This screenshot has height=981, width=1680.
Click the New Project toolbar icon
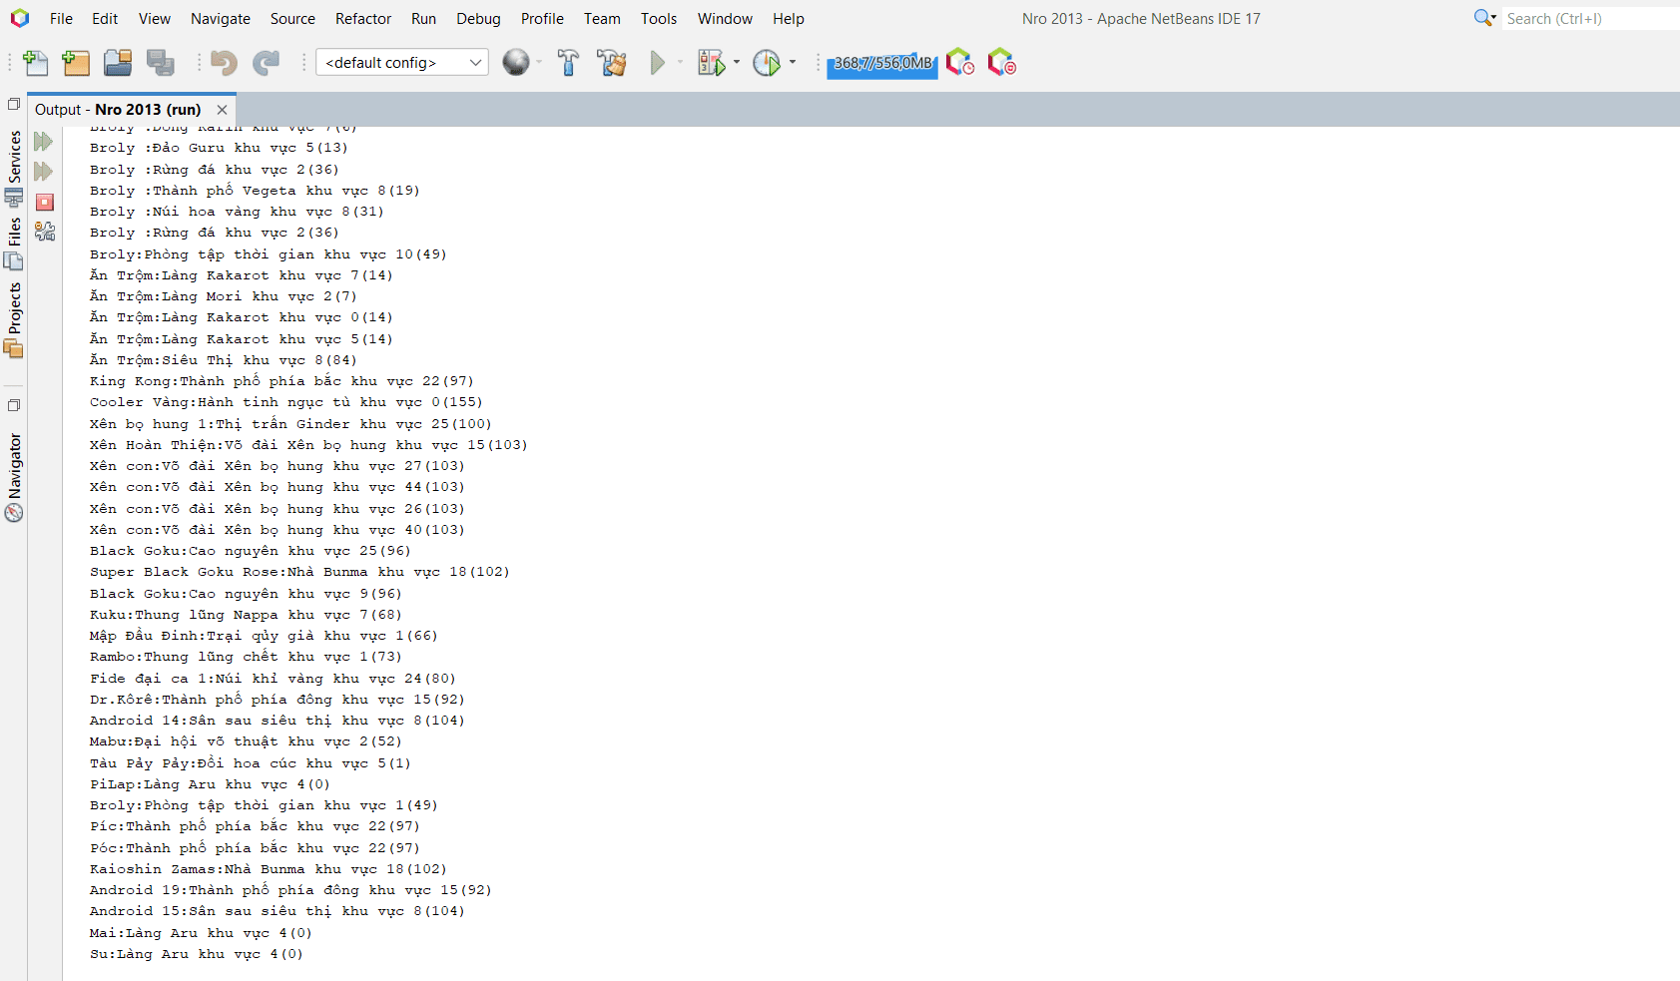(76, 63)
